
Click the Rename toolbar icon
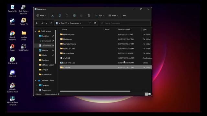(x=74, y=15)
